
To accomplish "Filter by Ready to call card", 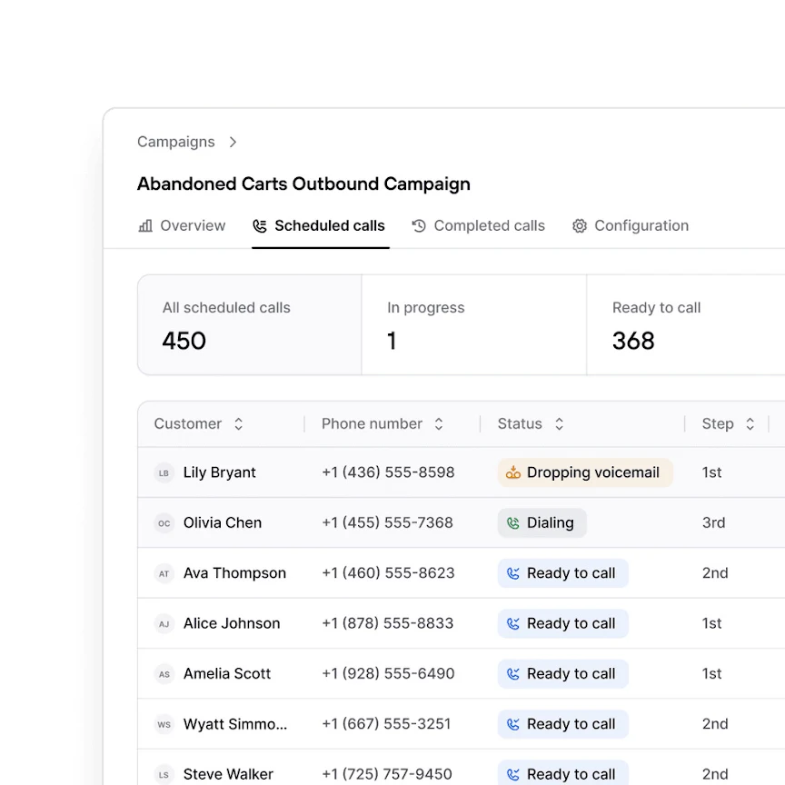I will [x=686, y=324].
